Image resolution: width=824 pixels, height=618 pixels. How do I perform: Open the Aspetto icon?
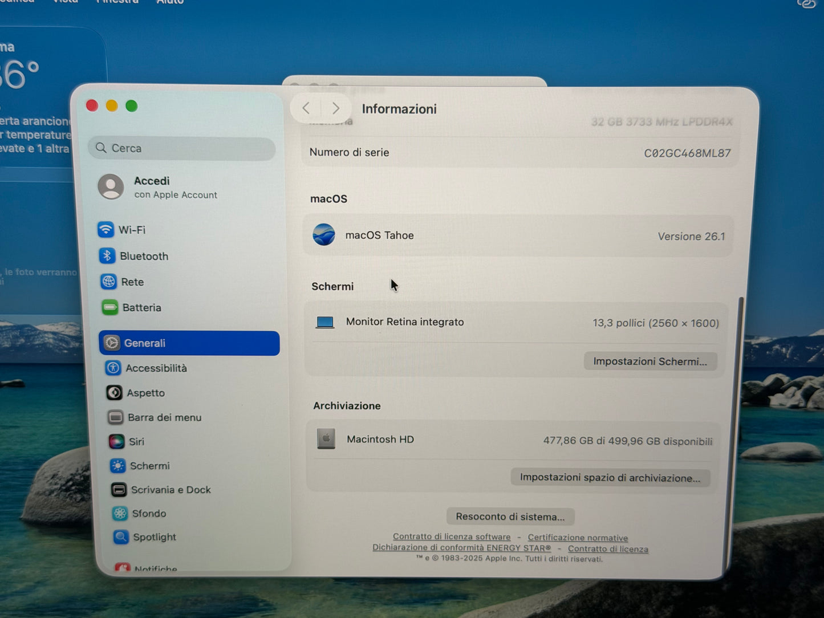(x=115, y=392)
